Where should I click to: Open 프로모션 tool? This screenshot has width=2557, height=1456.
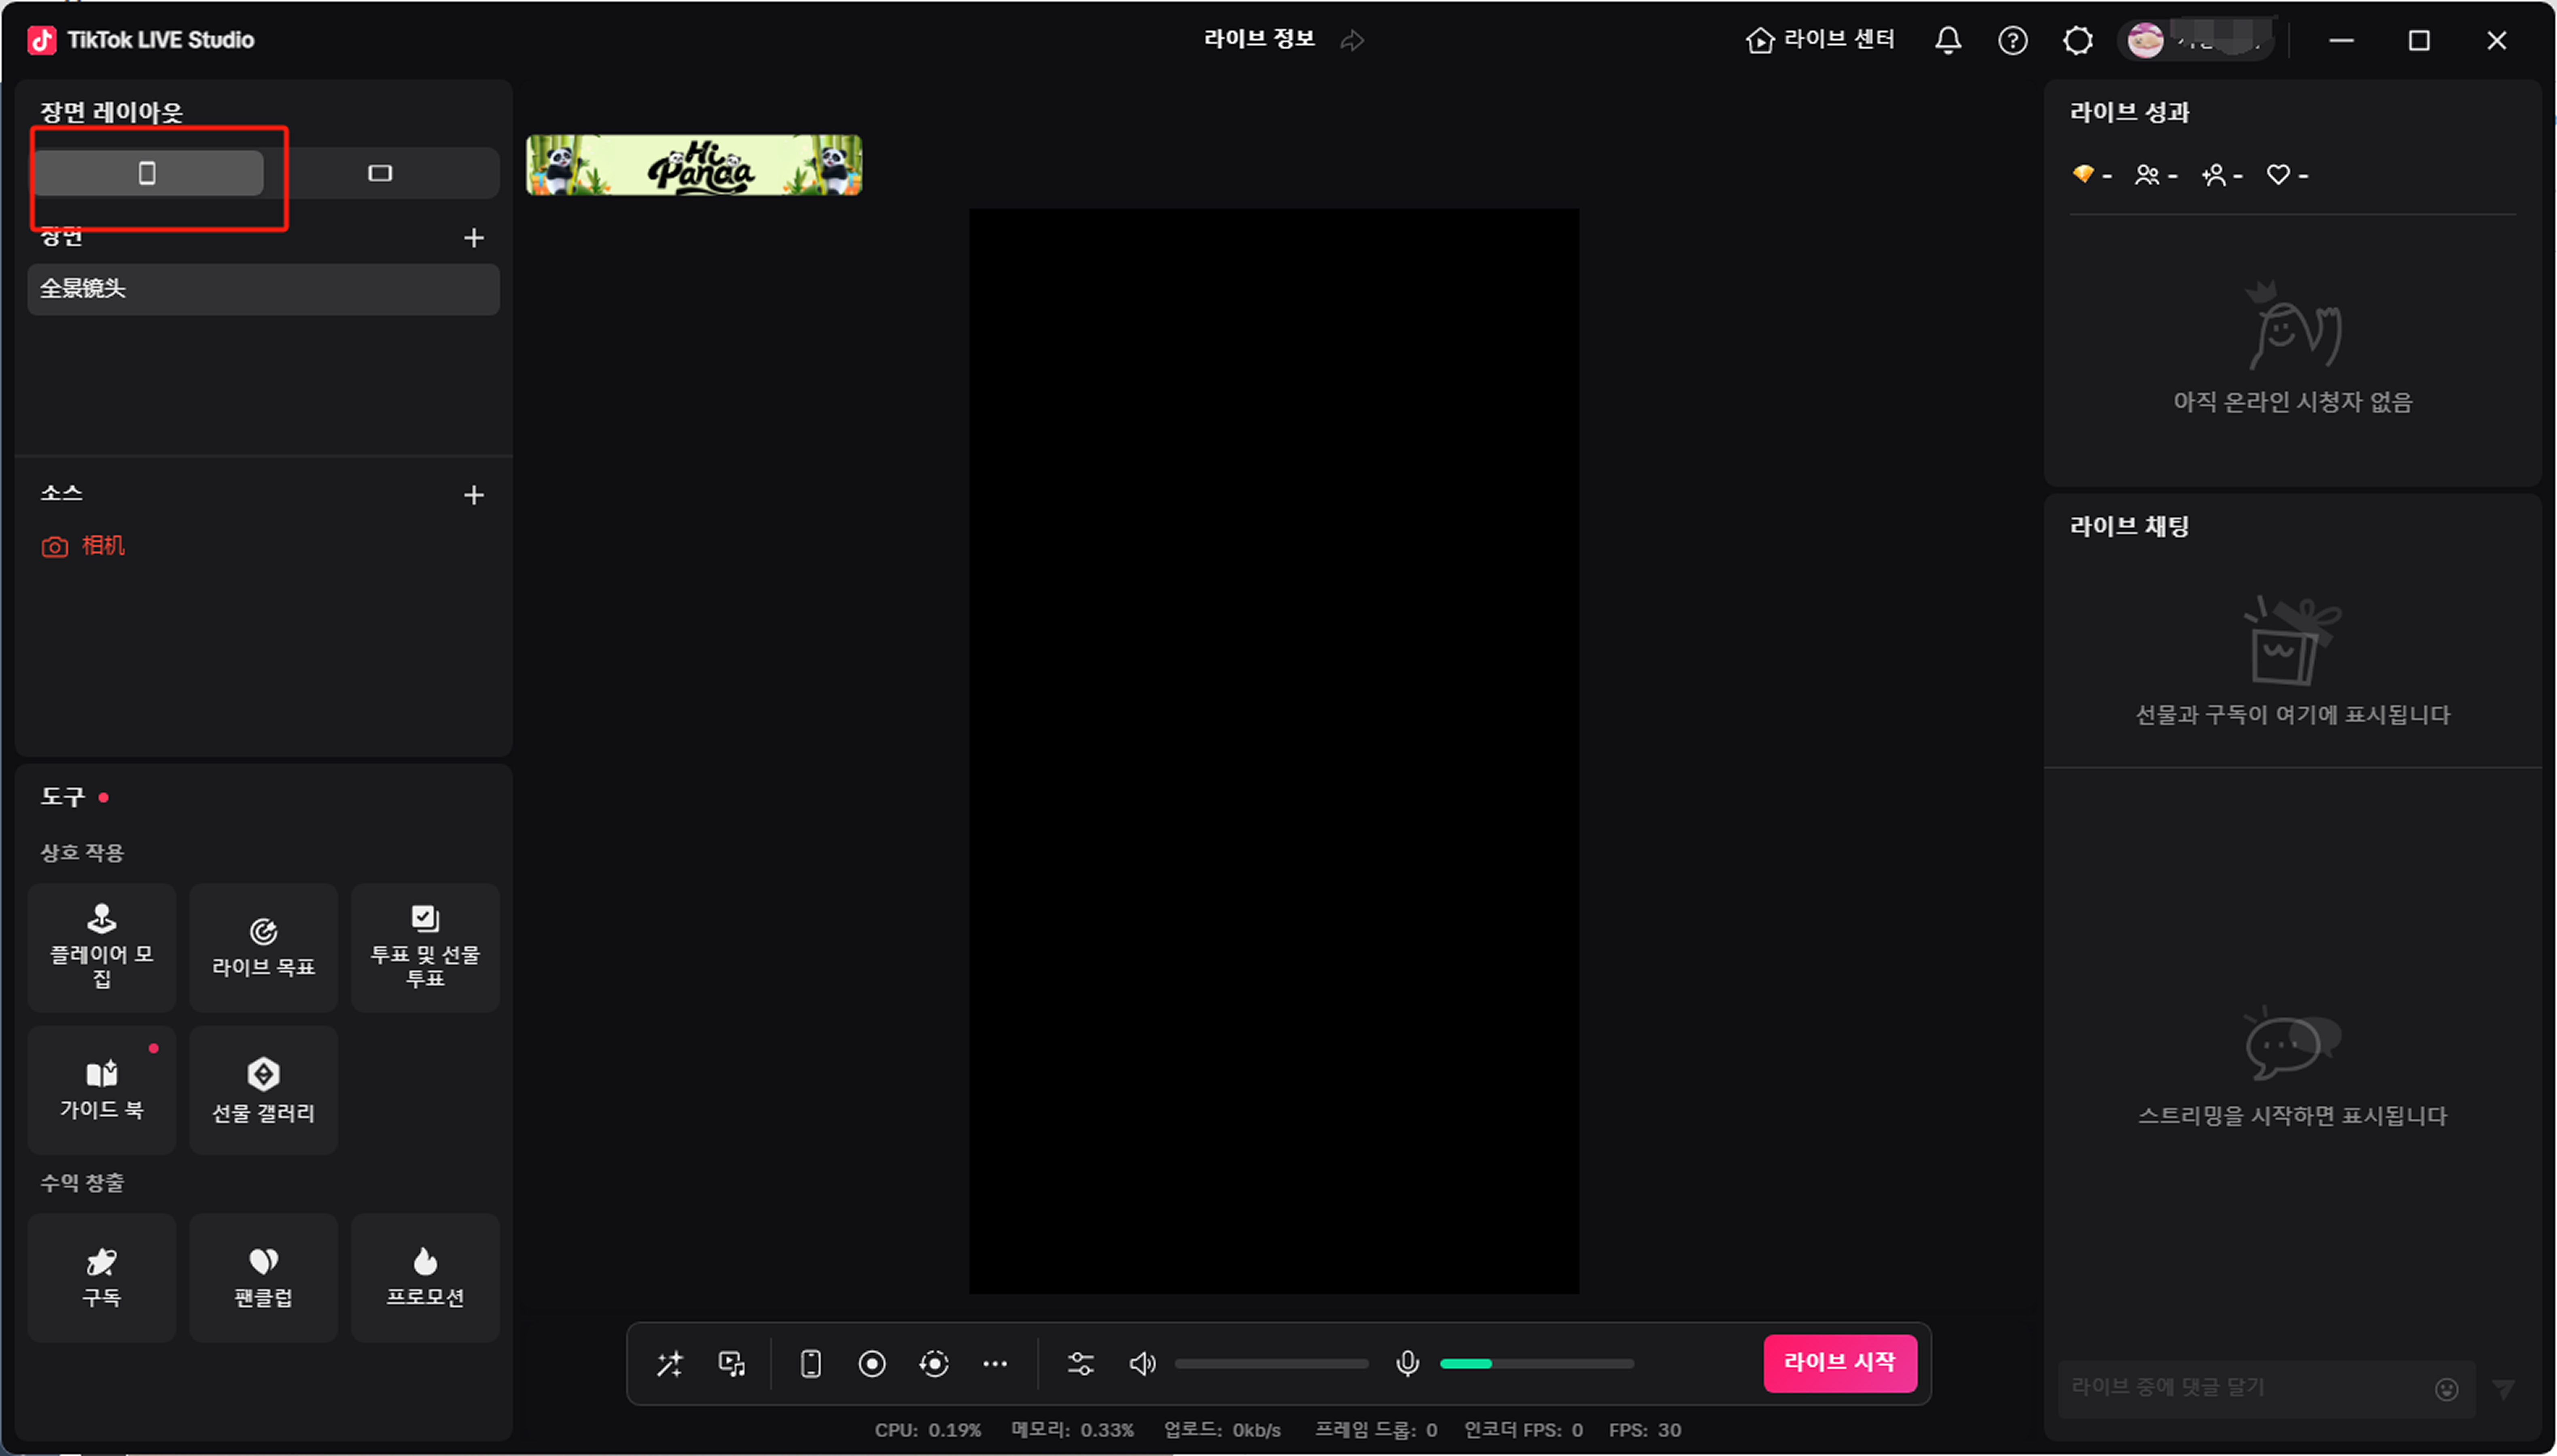click(425, 1278)
